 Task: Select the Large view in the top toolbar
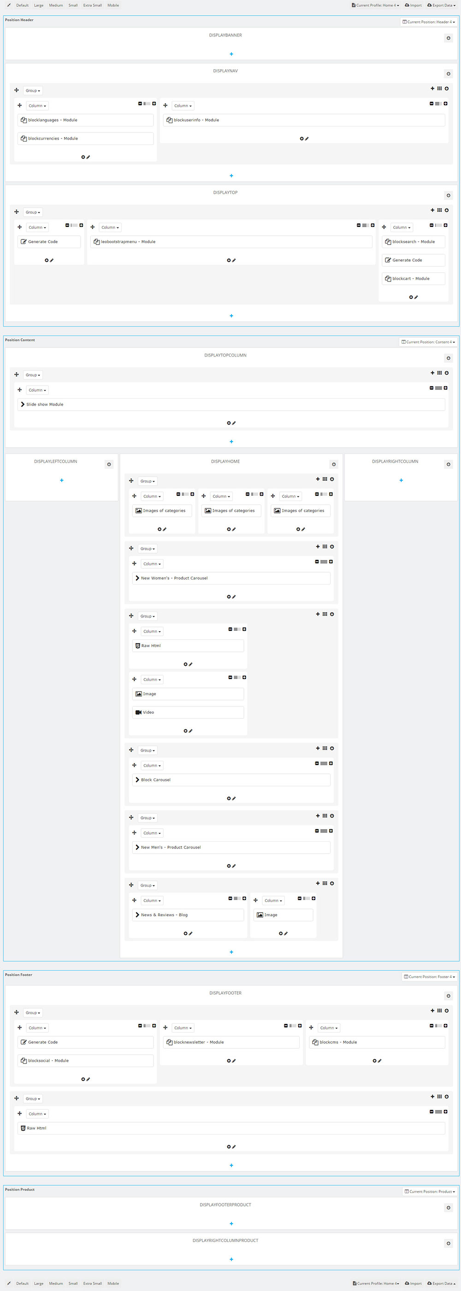[x=39, y=6]
